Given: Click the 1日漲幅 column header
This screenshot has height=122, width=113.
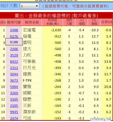Looking at the screenshot, I should tap(81, 22).
